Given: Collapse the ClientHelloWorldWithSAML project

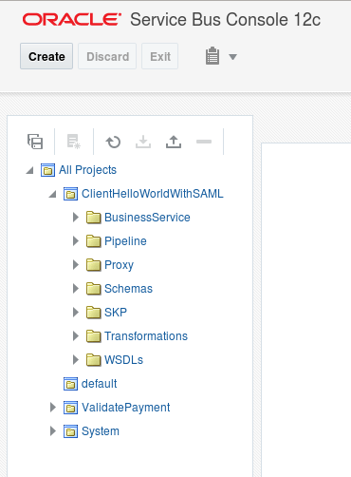Looking at the screenshot, I should (52, 194).
